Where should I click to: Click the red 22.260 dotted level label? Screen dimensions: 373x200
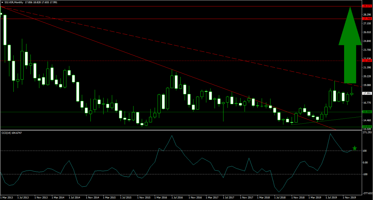point(367,61)
